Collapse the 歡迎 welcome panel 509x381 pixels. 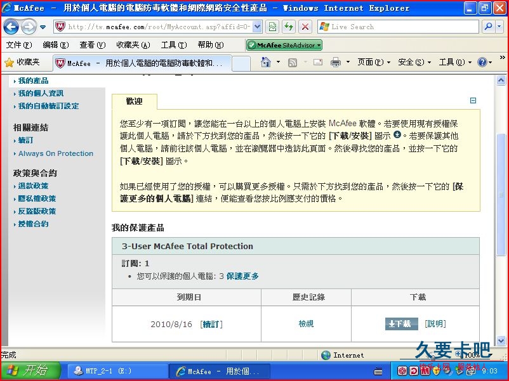[x=473, y=101]
